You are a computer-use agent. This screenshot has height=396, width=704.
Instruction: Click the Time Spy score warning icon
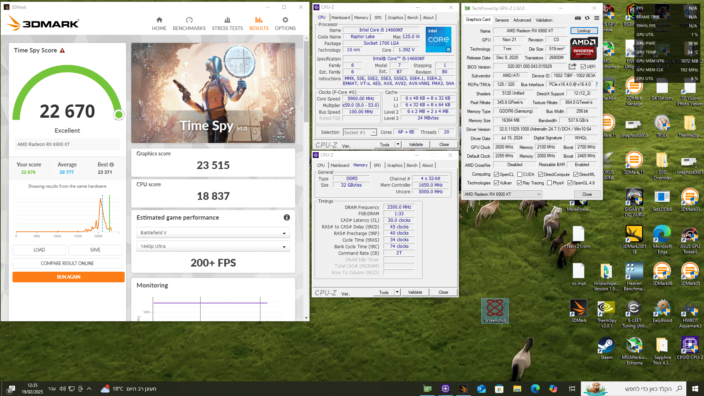pyautogui.click(x=62, y=51)
